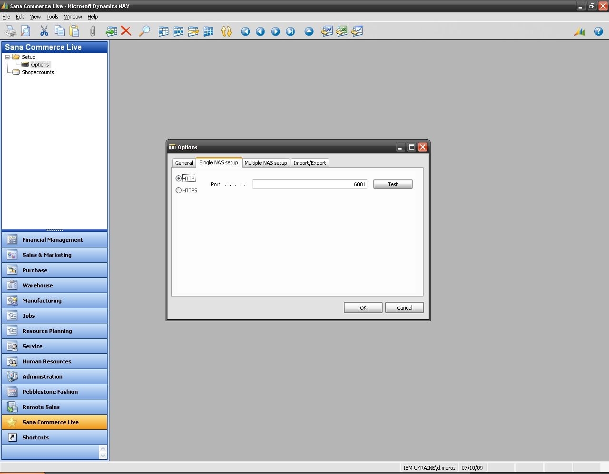Click ISM-UKRAINE\d.moroz in the status bar
Image resolution: width=609 pixels, height=474 pixels.
click(429, 468)
